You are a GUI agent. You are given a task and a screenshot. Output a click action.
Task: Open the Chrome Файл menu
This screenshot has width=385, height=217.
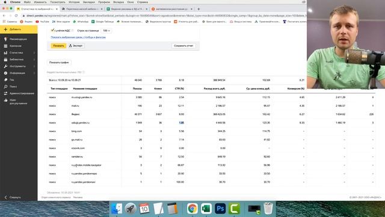[x=27, y=2]
